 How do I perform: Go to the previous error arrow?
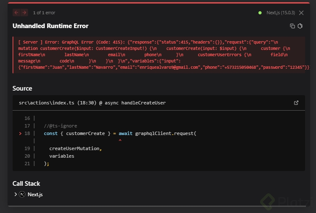point(17,13)
